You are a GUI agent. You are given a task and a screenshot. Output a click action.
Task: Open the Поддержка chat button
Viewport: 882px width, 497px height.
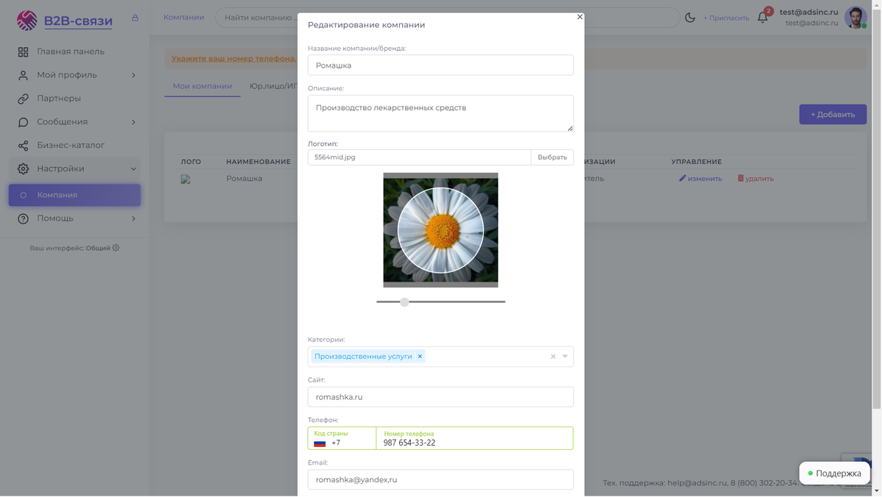834,473
